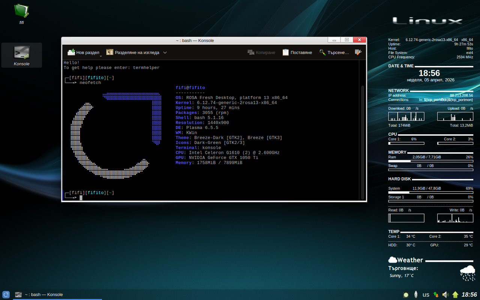480x300 pixels.
Task: Click 'Icons: Dark-Green [GTK2/3]' line
Action: click(210, 143)
